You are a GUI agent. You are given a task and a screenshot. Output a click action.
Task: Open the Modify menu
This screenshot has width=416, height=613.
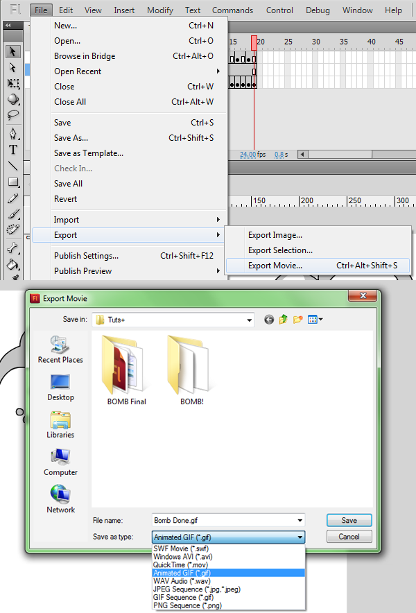pyautogui.click(x=160, y=10)
